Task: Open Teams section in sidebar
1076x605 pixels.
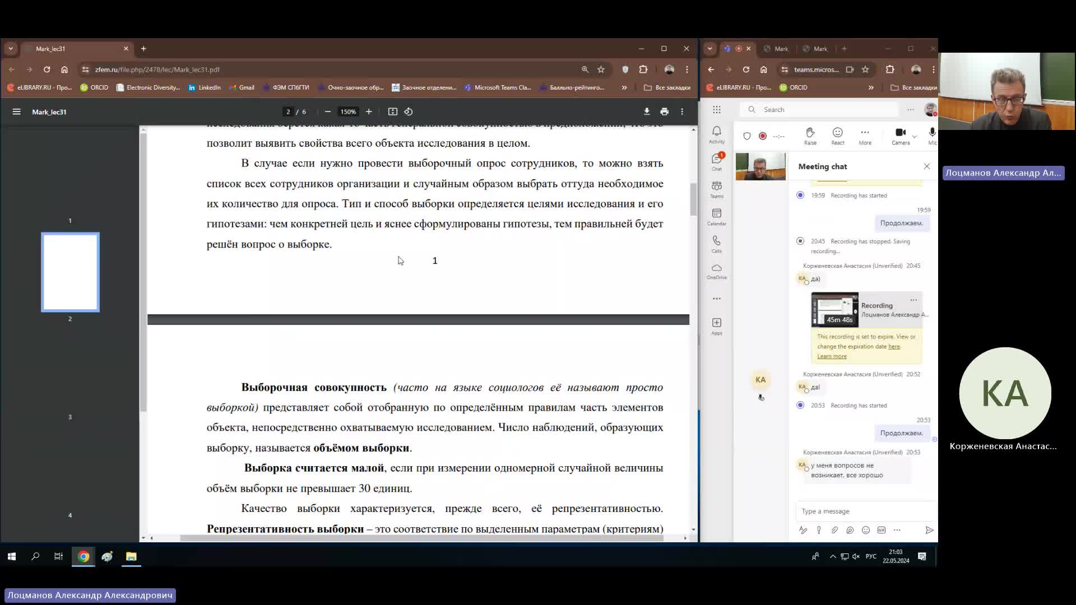Action: 717,189
